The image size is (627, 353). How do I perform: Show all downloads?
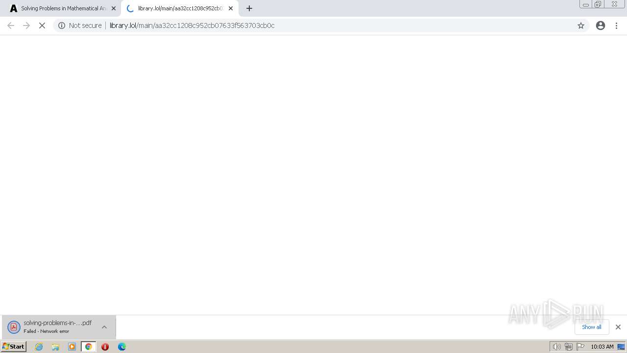[x=592, y=327]
